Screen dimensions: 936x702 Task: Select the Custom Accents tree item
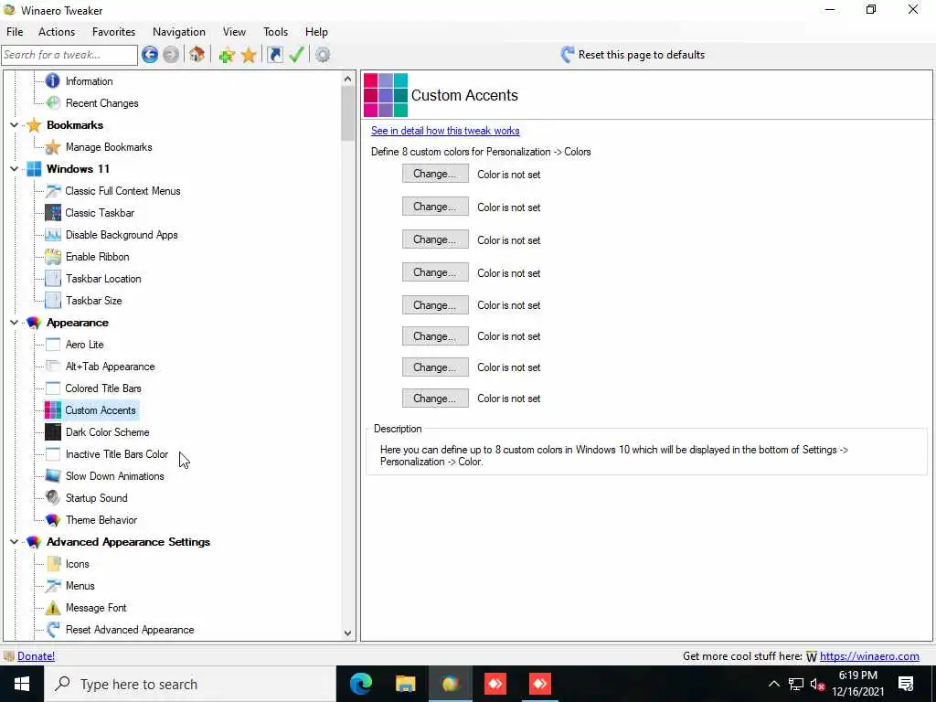[x=101, y=410]
